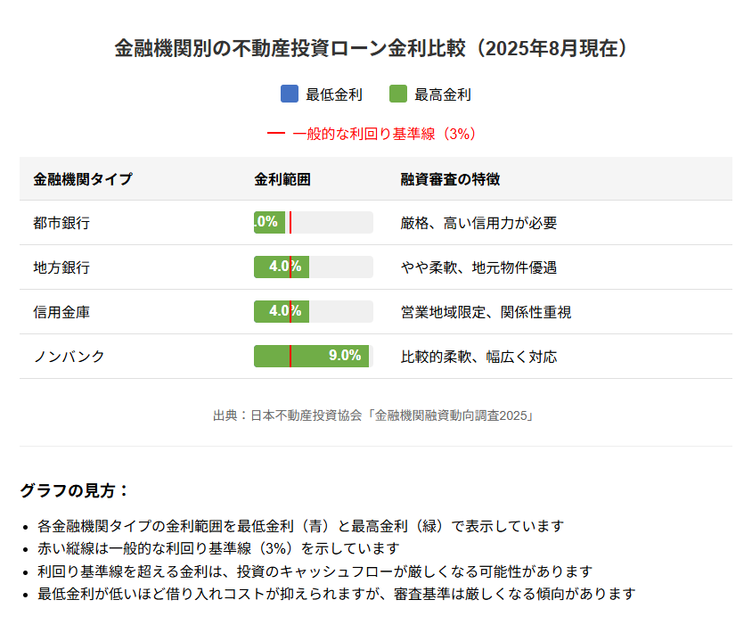The image size is (752, 641).
Task: Select the 金融機関タイプ column header
Action: (82, 179)
